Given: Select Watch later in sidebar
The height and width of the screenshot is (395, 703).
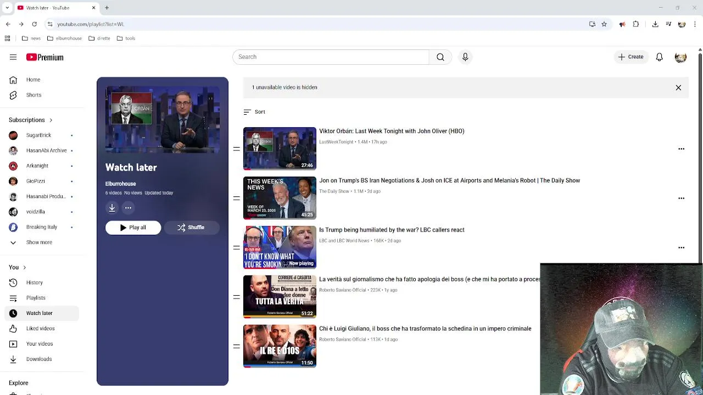Looking at the screenshot, I should coord(42,313).
